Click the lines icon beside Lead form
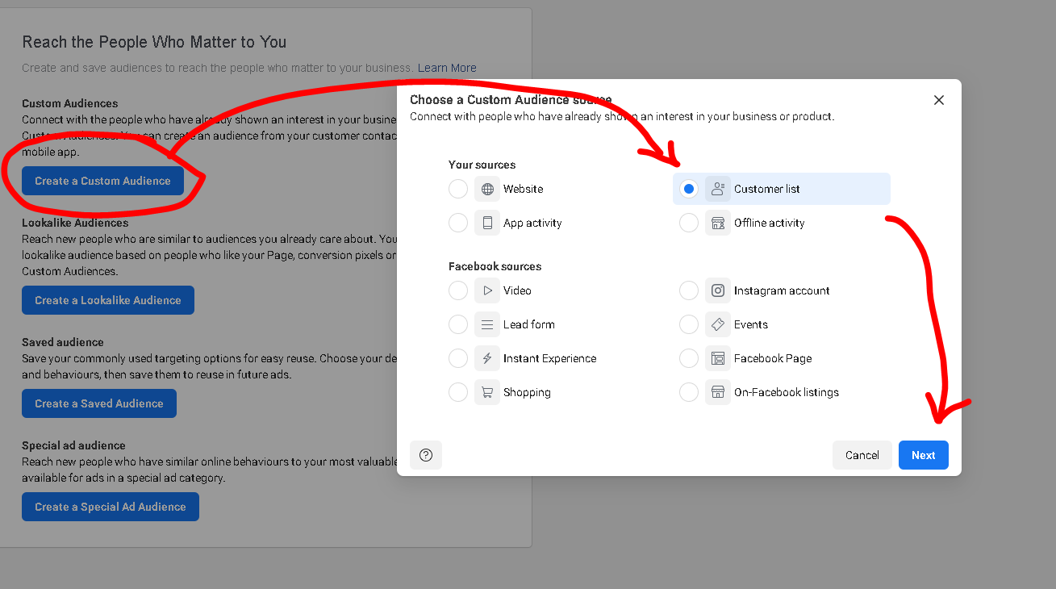1056x589 pixels. [x=487, y=324]
